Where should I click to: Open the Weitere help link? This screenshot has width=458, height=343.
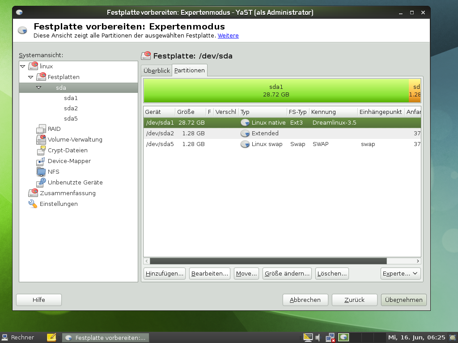(x=228, y=36)
